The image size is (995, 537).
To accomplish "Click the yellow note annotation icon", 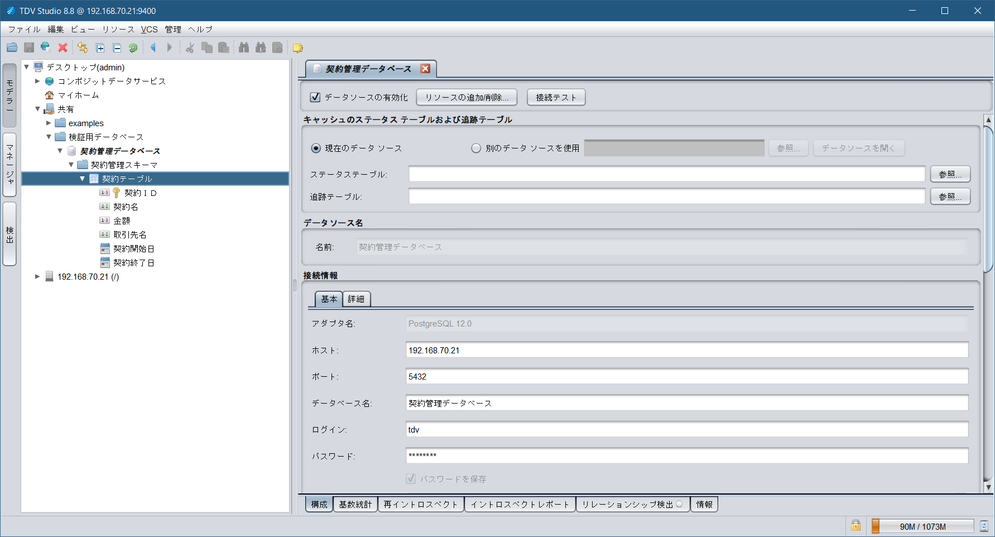I will point(298,48).
